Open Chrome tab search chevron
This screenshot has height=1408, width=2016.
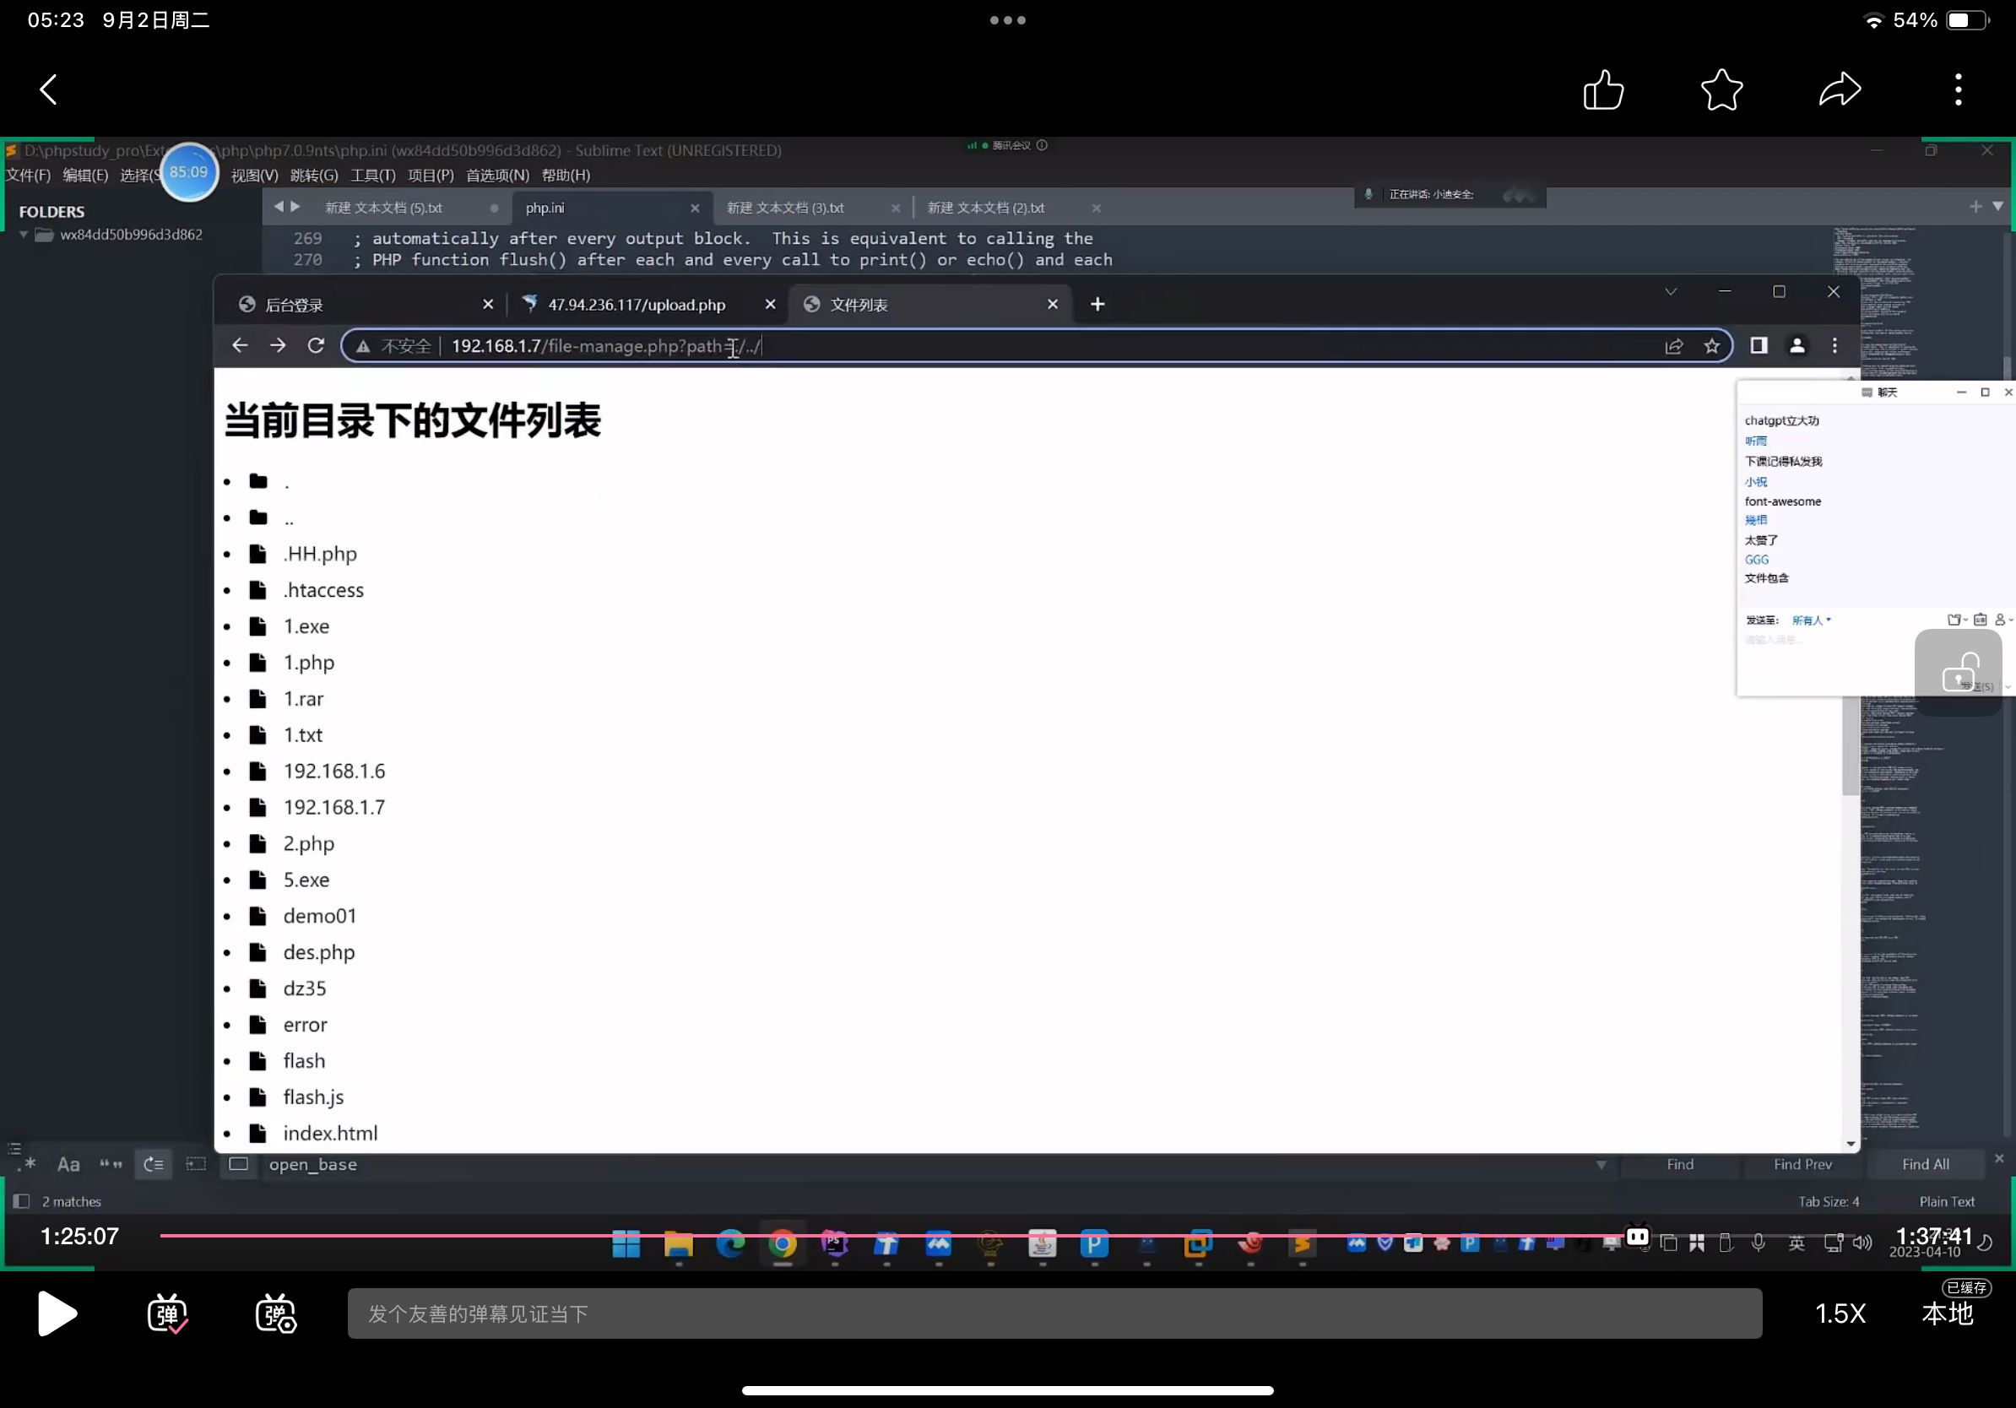(1670, 292)
